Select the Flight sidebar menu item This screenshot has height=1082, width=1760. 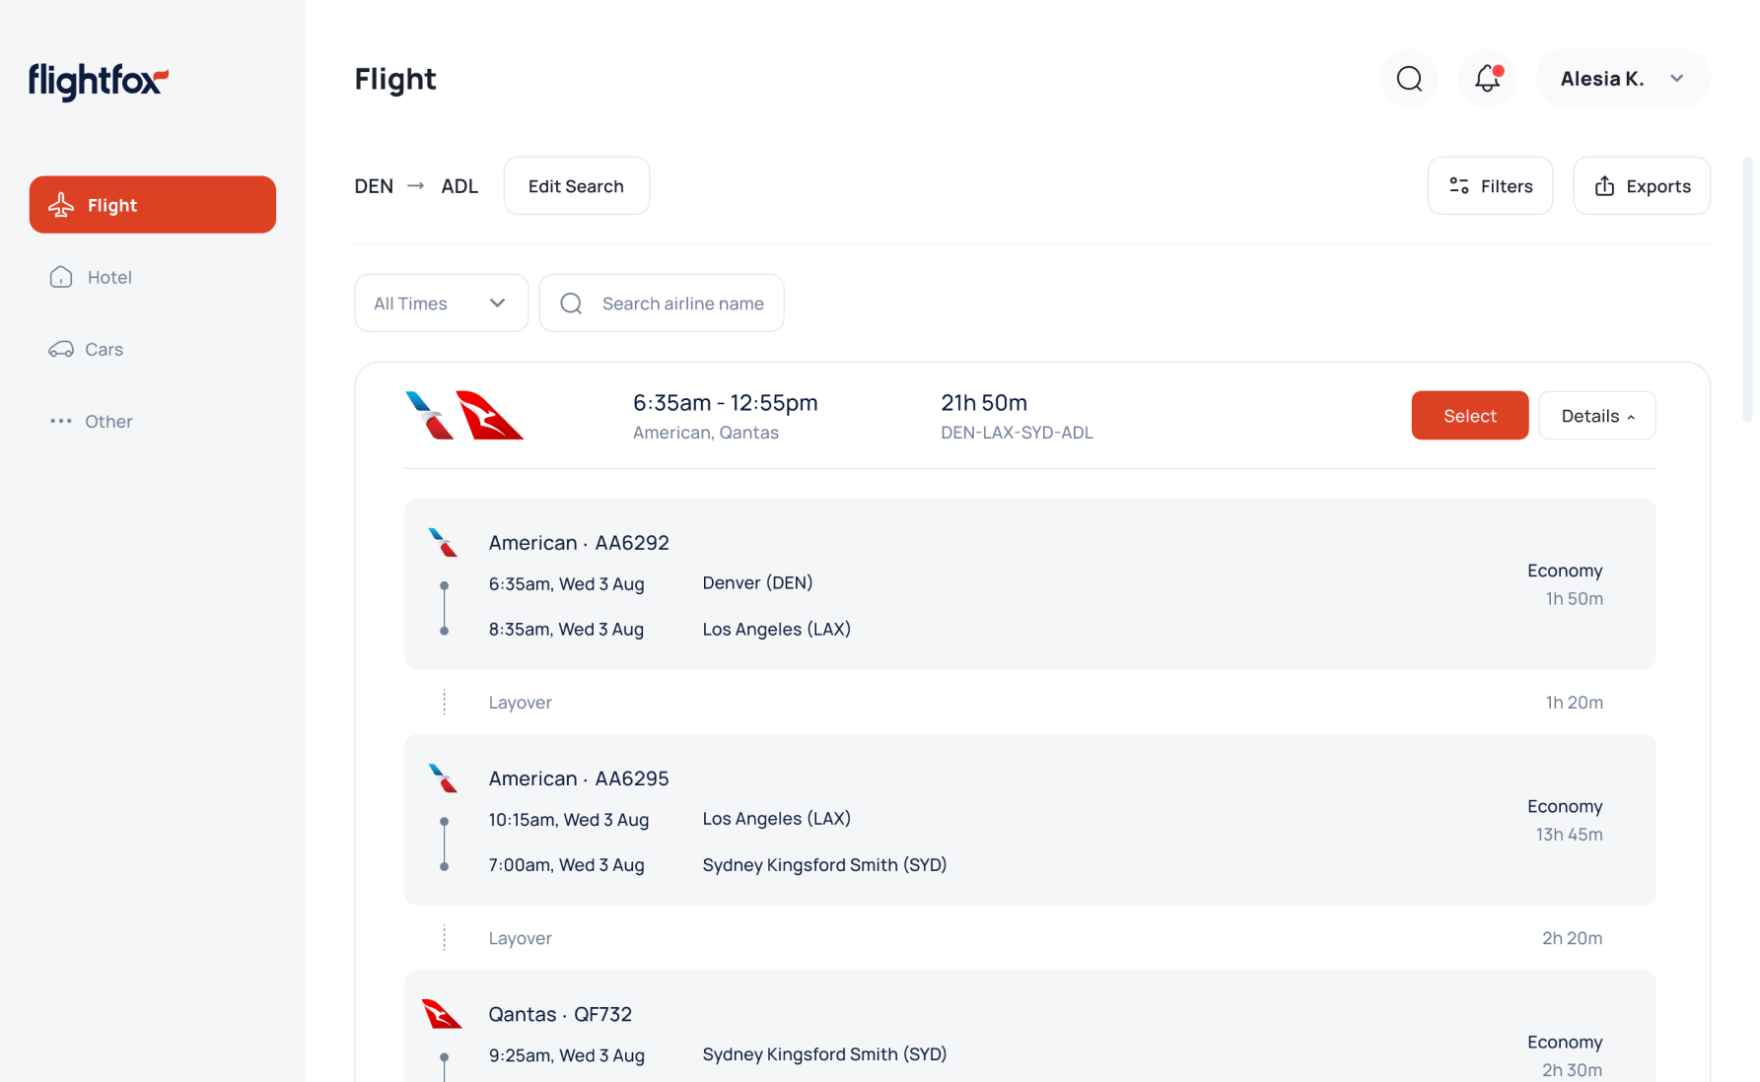click(153, 205)
